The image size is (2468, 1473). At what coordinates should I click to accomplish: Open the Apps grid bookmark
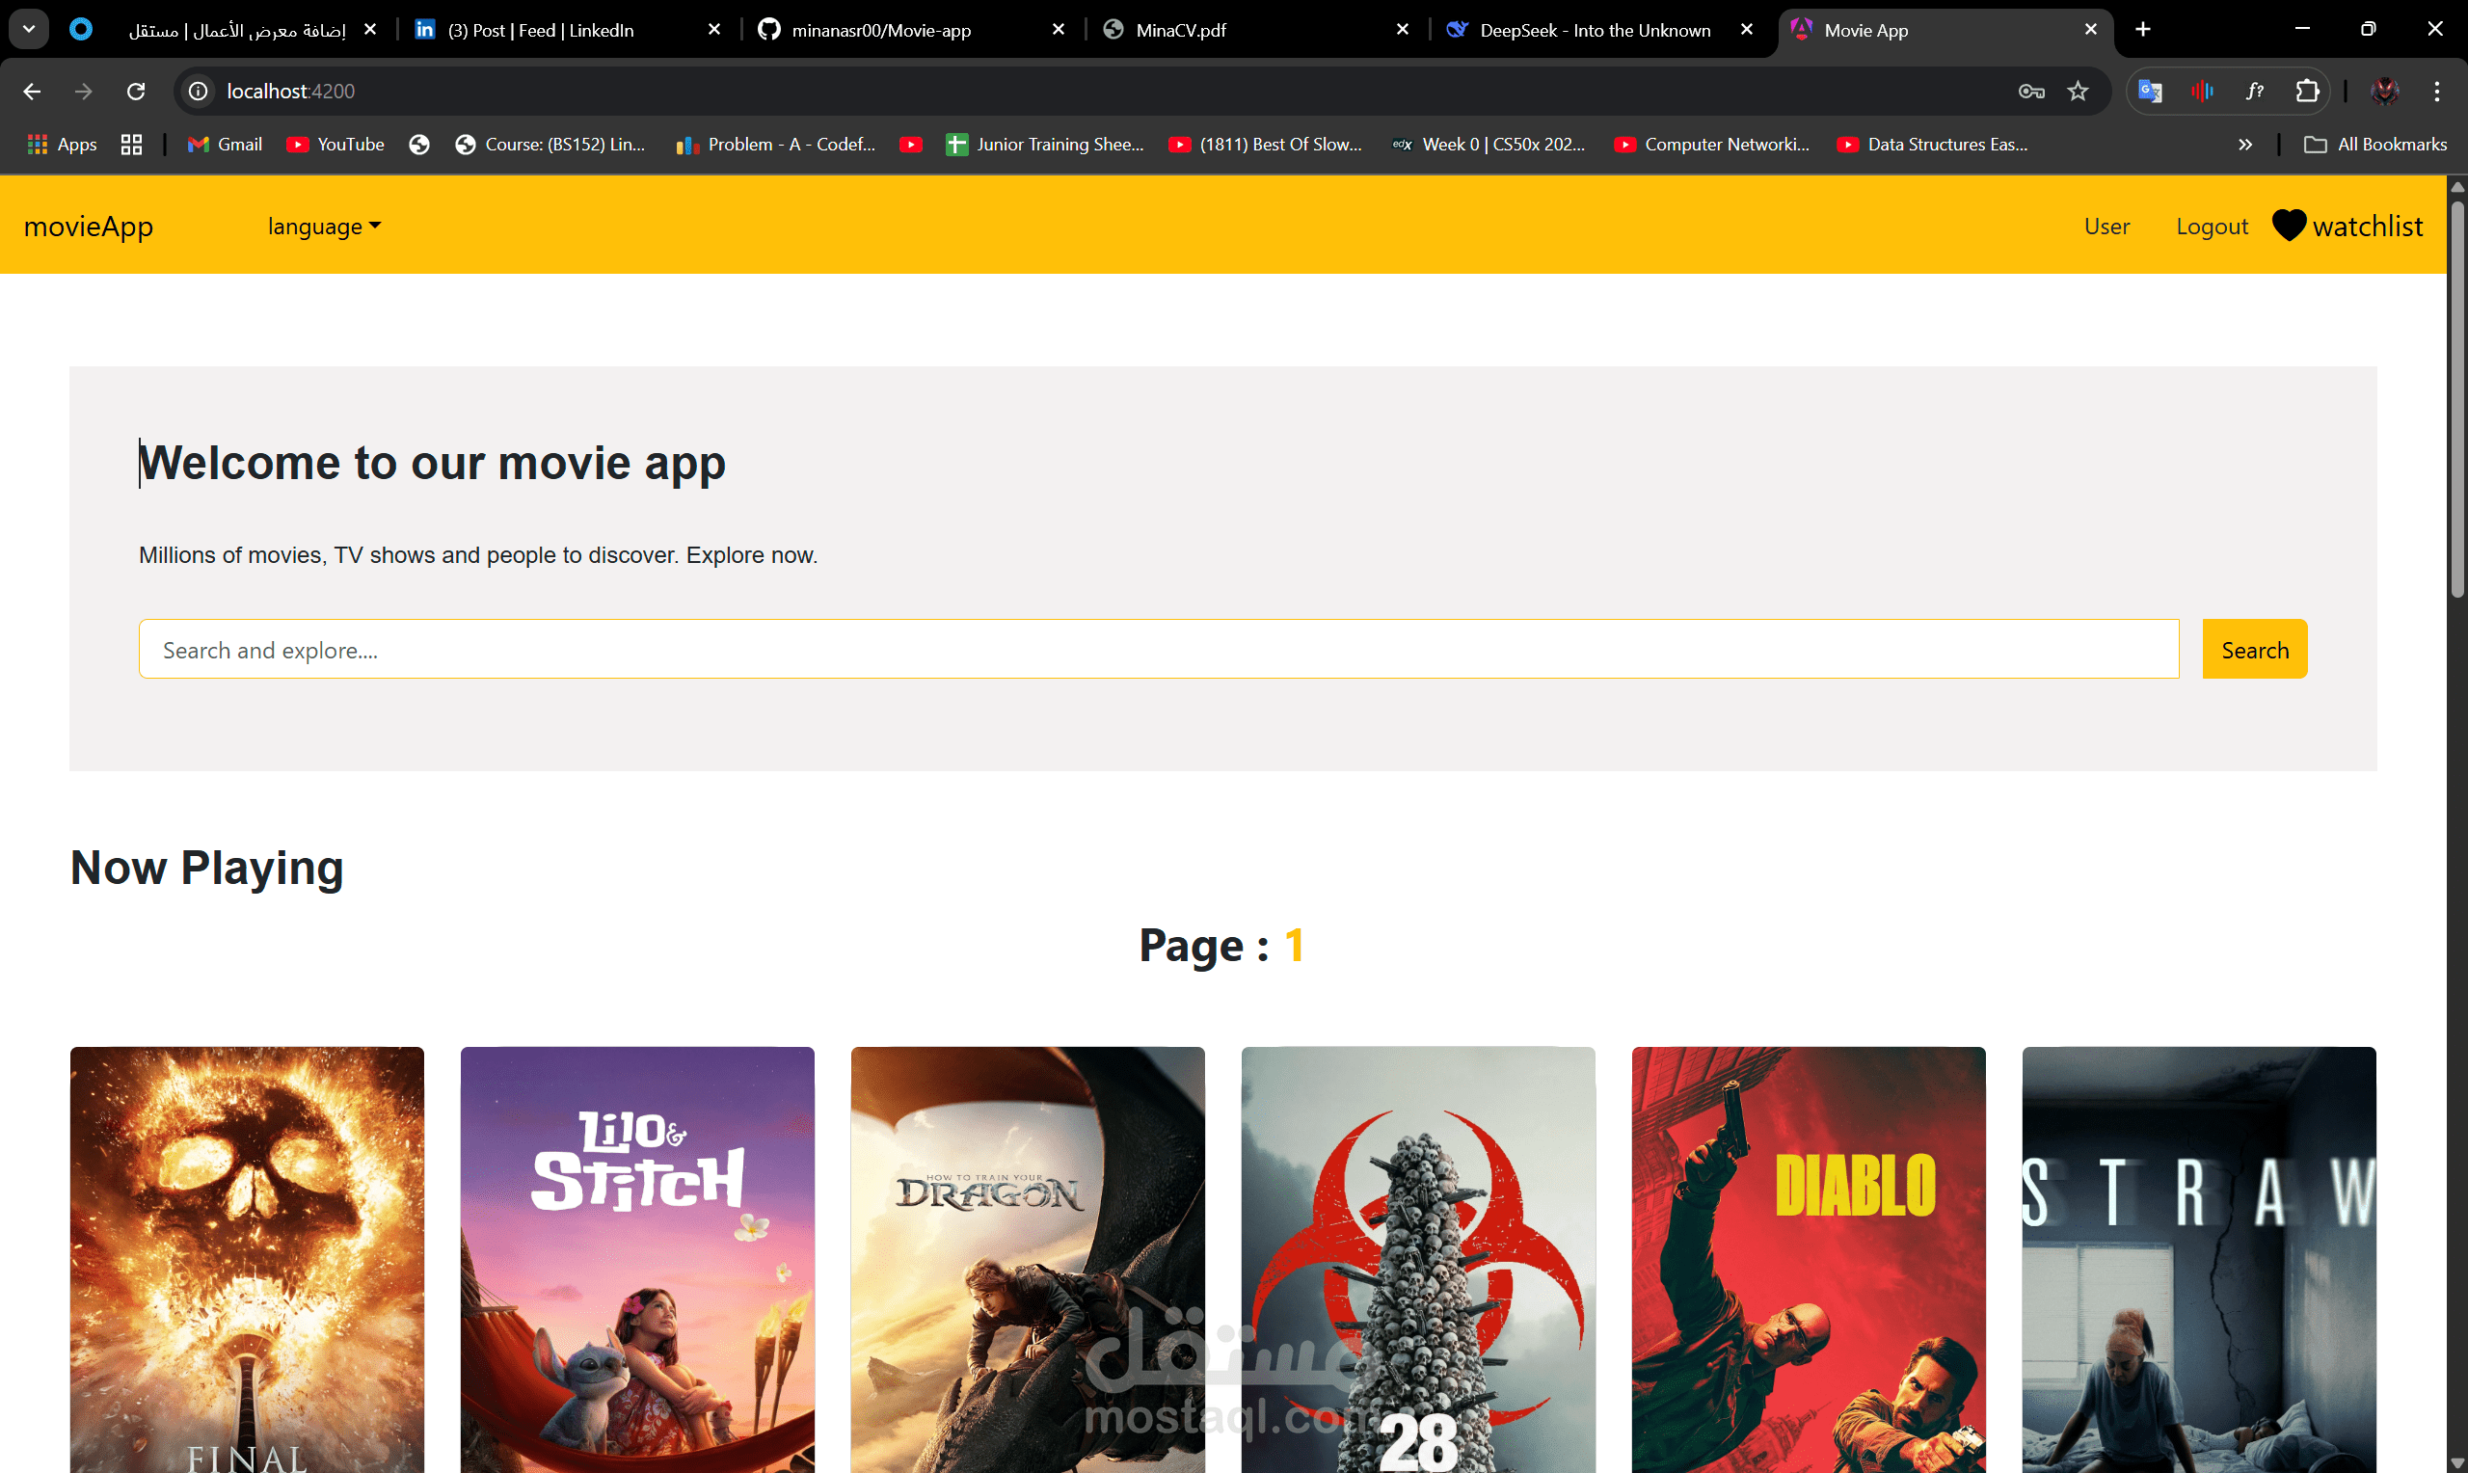pyautogui.click(x=63, y=145)
